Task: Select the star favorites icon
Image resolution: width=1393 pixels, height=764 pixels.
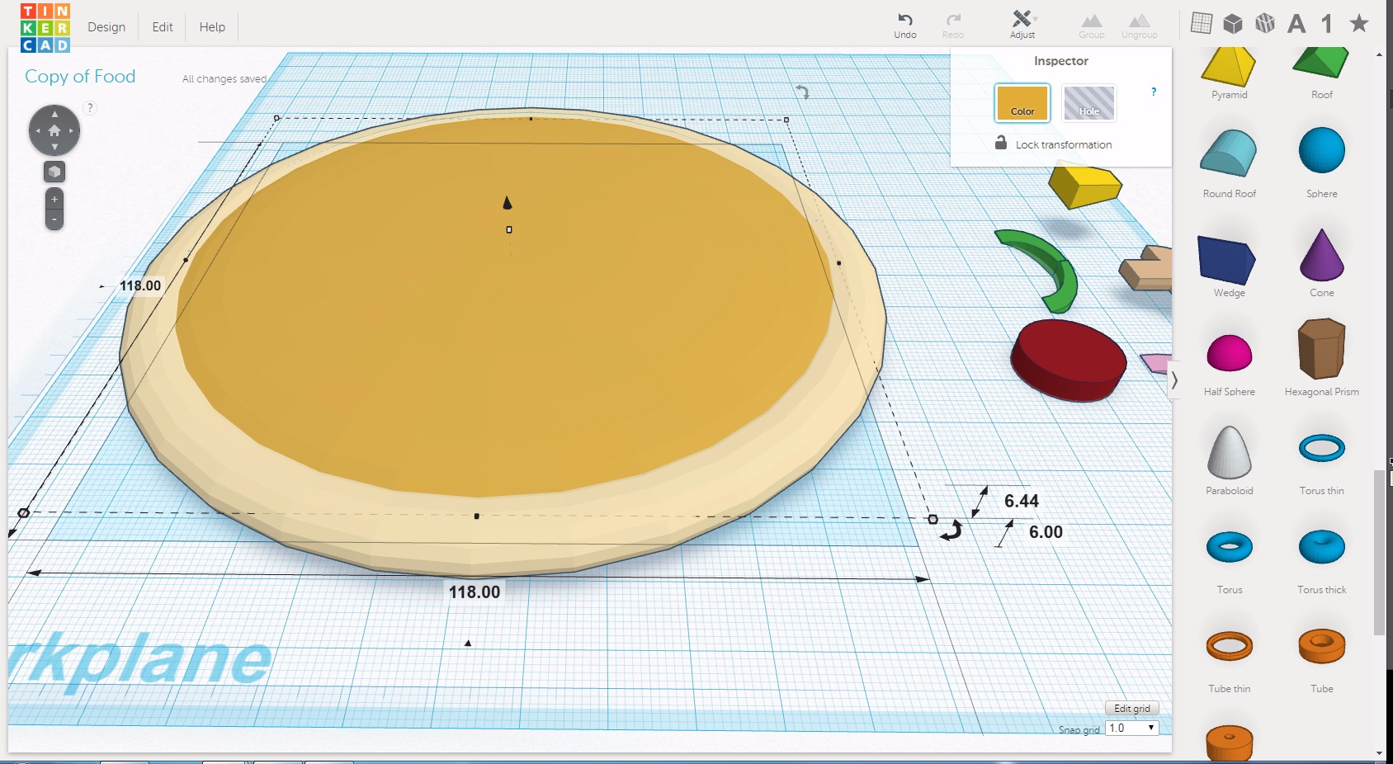Action: [1358, 23]
